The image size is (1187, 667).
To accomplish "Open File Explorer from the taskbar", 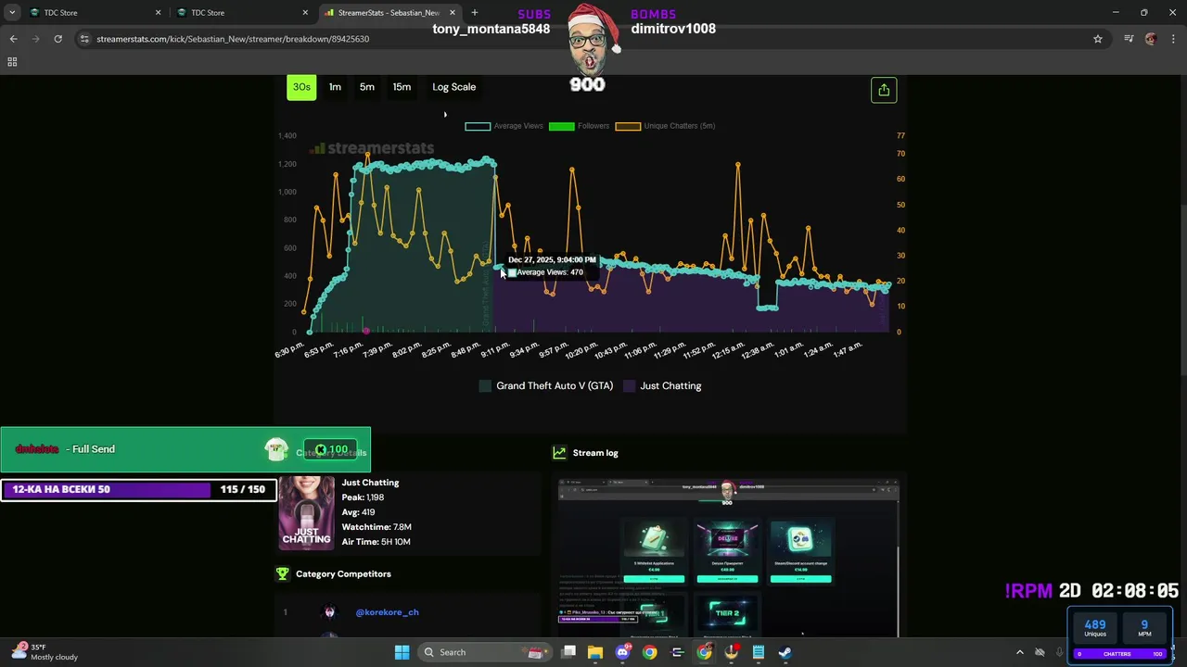I will click(595, 652).
